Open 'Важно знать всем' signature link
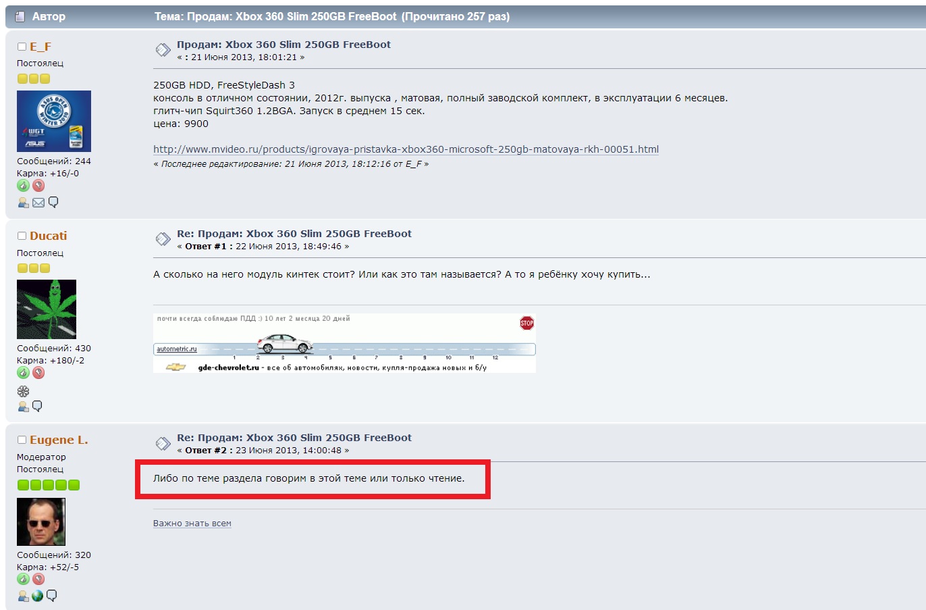This screenshot has height=610, width=926. pyautogui.click(x=192, y=524)
